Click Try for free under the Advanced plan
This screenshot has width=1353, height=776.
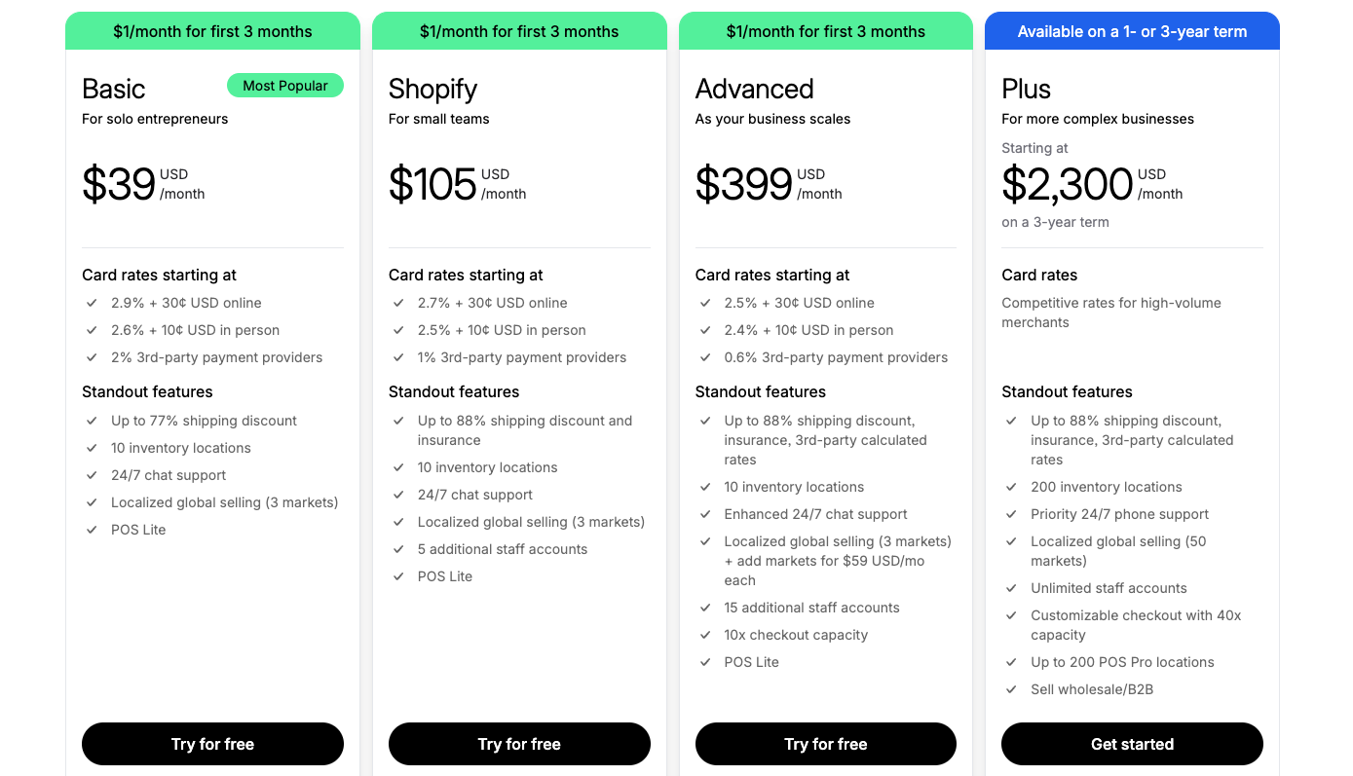(825, 744)
